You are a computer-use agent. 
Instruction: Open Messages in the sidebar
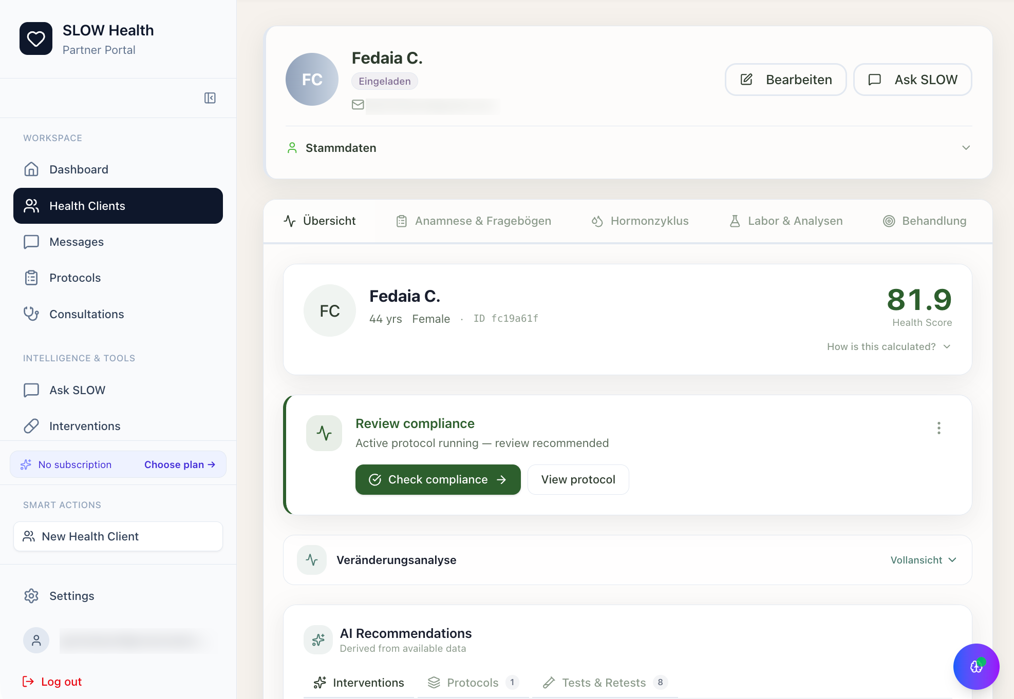pos(118,242)
